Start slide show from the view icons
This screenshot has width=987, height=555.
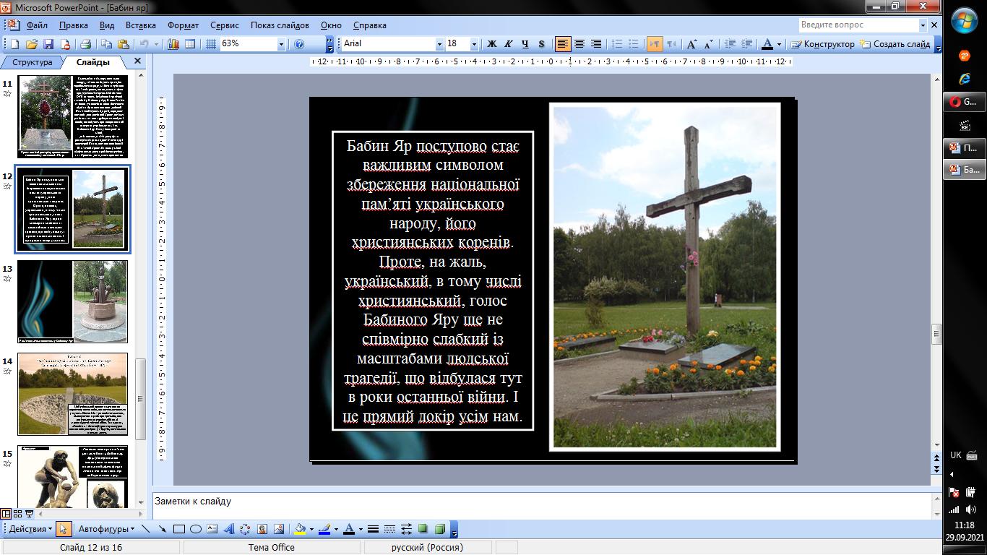(x=30, y=514)
